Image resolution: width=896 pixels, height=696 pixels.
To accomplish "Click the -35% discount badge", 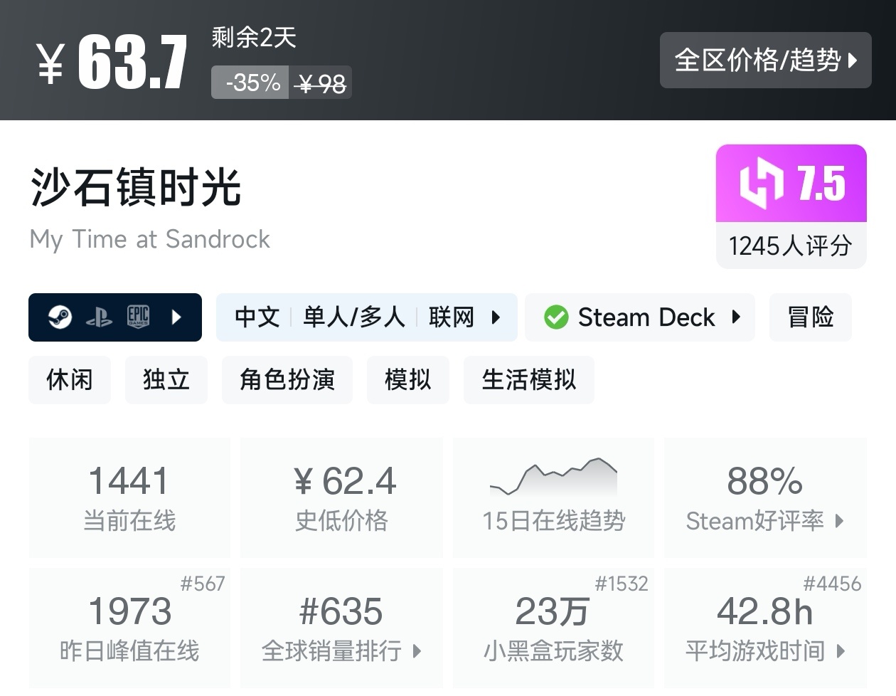I will [250, 83].
